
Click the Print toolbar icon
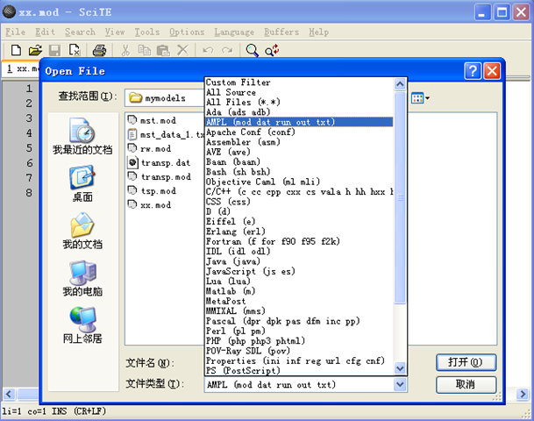[x=99, y=50]
